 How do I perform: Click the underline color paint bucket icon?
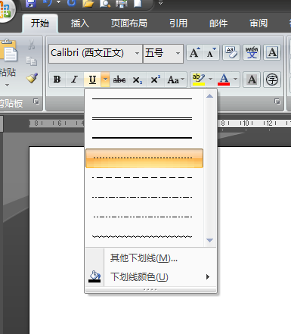click(94, 276)
